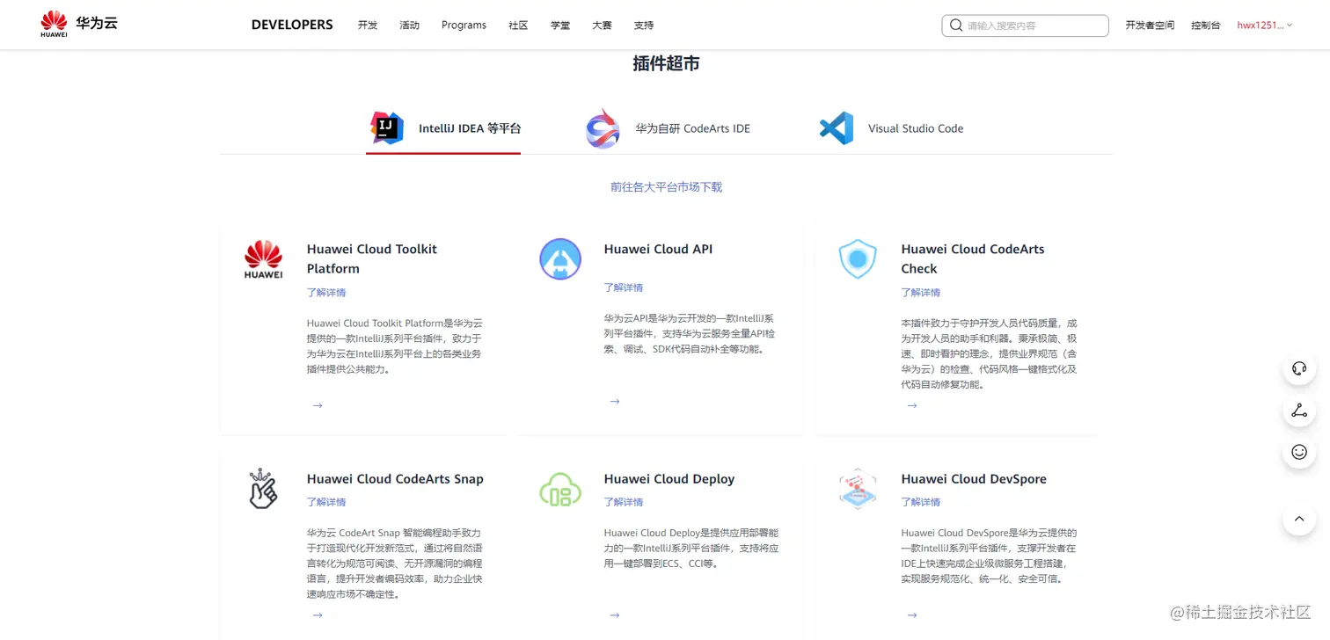Screen dimensions: 1330x640
Task: Open the Programs menu
Action: point(464,25)
